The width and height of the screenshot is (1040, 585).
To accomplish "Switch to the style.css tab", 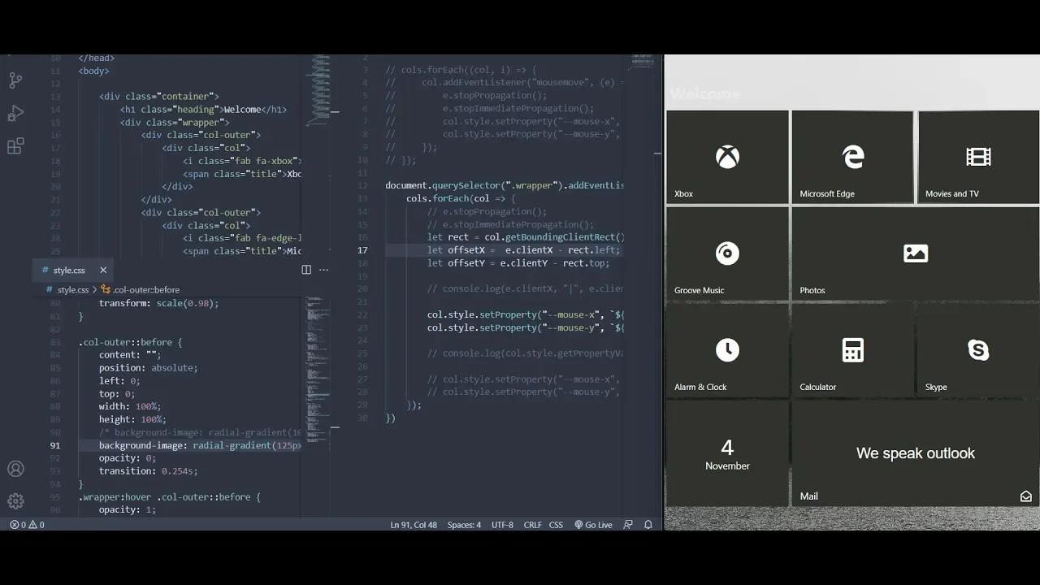I will tap(69, 270).
